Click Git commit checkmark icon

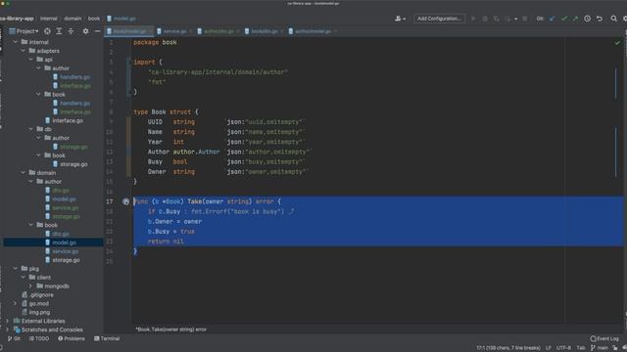[x=564, y=19]
